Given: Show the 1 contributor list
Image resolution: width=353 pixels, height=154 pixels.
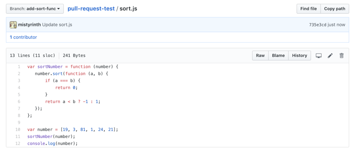Looking at the screenshot, I should [x=23, y=37].
